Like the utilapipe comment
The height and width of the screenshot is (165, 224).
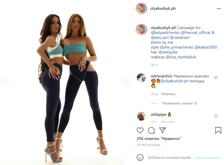point(216,116)
